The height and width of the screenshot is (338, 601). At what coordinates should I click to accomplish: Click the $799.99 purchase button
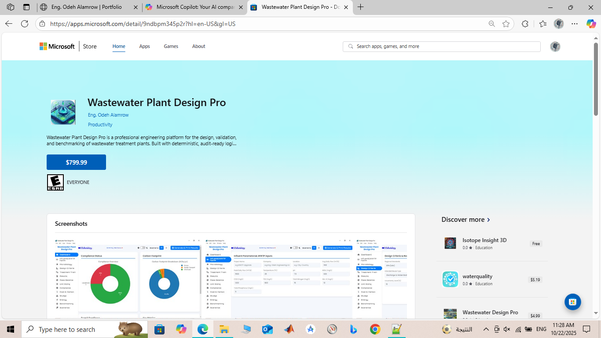[x=76, y=162]
